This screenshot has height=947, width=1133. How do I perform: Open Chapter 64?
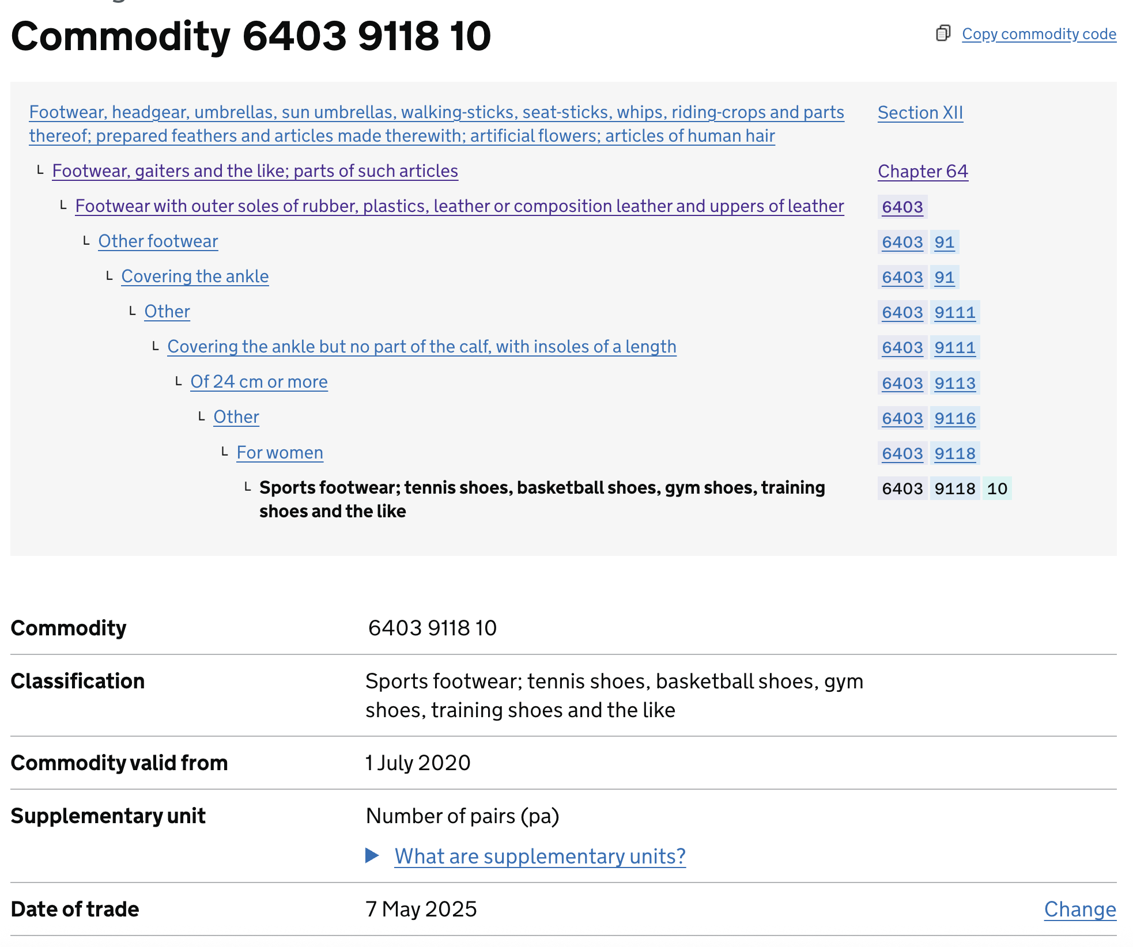point(922,171)
